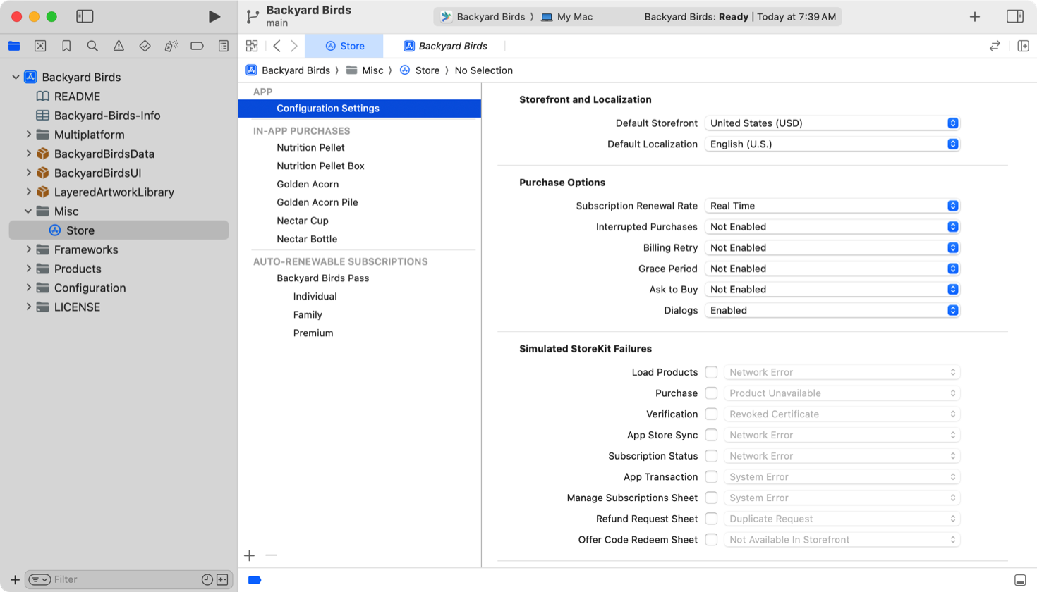Switch to the Backyard Birds editor tab

coord(445,46)
